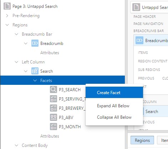Select the Content Body label
This screenshot has width=168, height=149.
click(x=35, y=145)
